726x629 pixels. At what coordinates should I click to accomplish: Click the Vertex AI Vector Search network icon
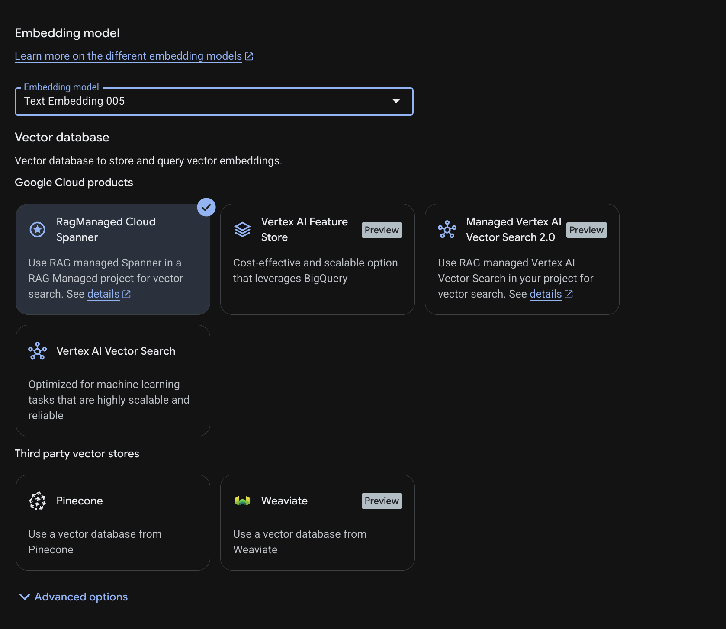pyautogui.click(x=37, y=351)
